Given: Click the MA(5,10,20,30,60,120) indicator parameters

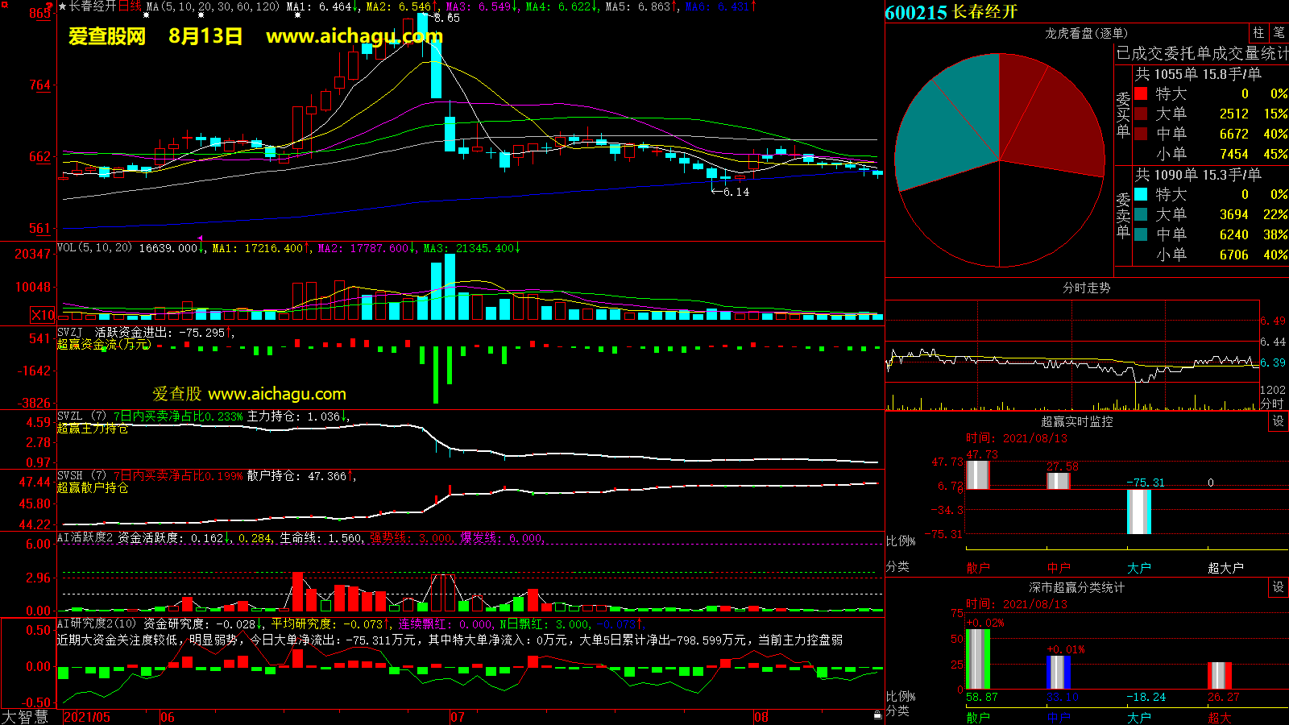Looking at the screenshot, I should pyautogui.click(x=213, y=6).
